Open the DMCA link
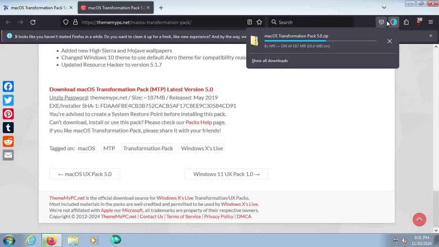Screen dimensions: 439x247 244,216
